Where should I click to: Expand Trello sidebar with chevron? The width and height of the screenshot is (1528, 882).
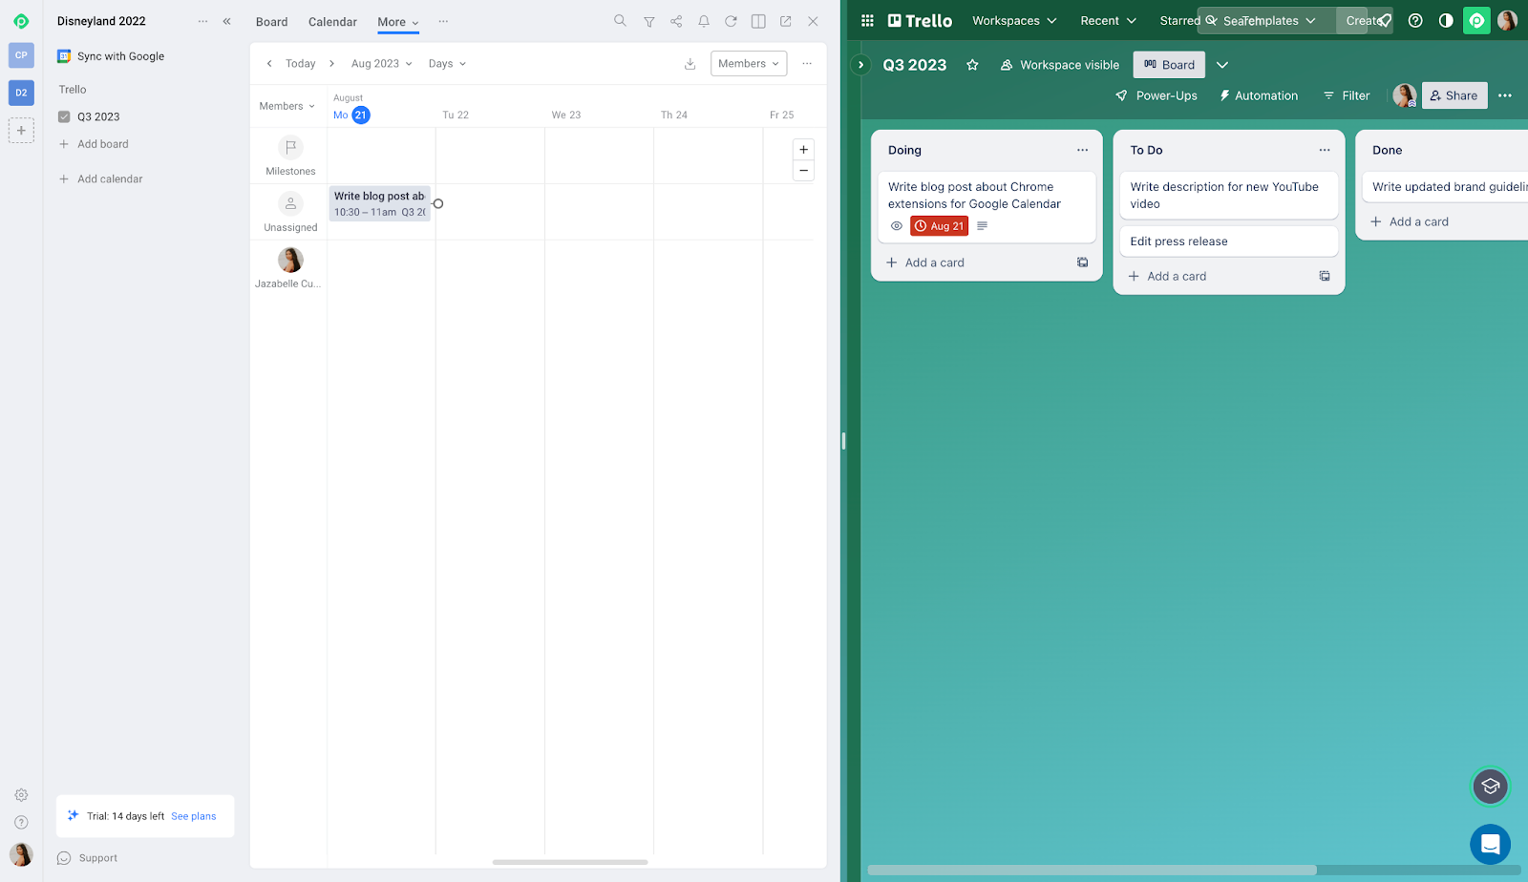tap(860, 65)
